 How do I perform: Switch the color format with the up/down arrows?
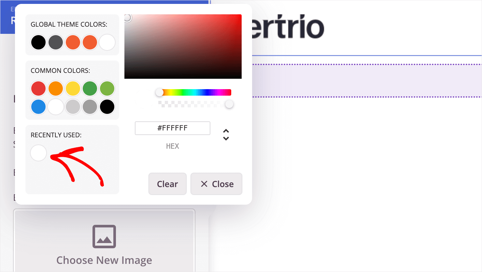(226, 135)
